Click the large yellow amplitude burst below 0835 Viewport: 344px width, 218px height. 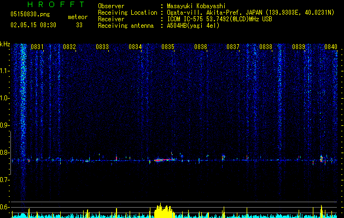[x=164, y=210]
